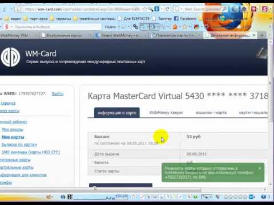Click the chain link icon on Yandex toolbar
Image resolution: width=274 pixels, height=205 pixels.
[135, 27]
